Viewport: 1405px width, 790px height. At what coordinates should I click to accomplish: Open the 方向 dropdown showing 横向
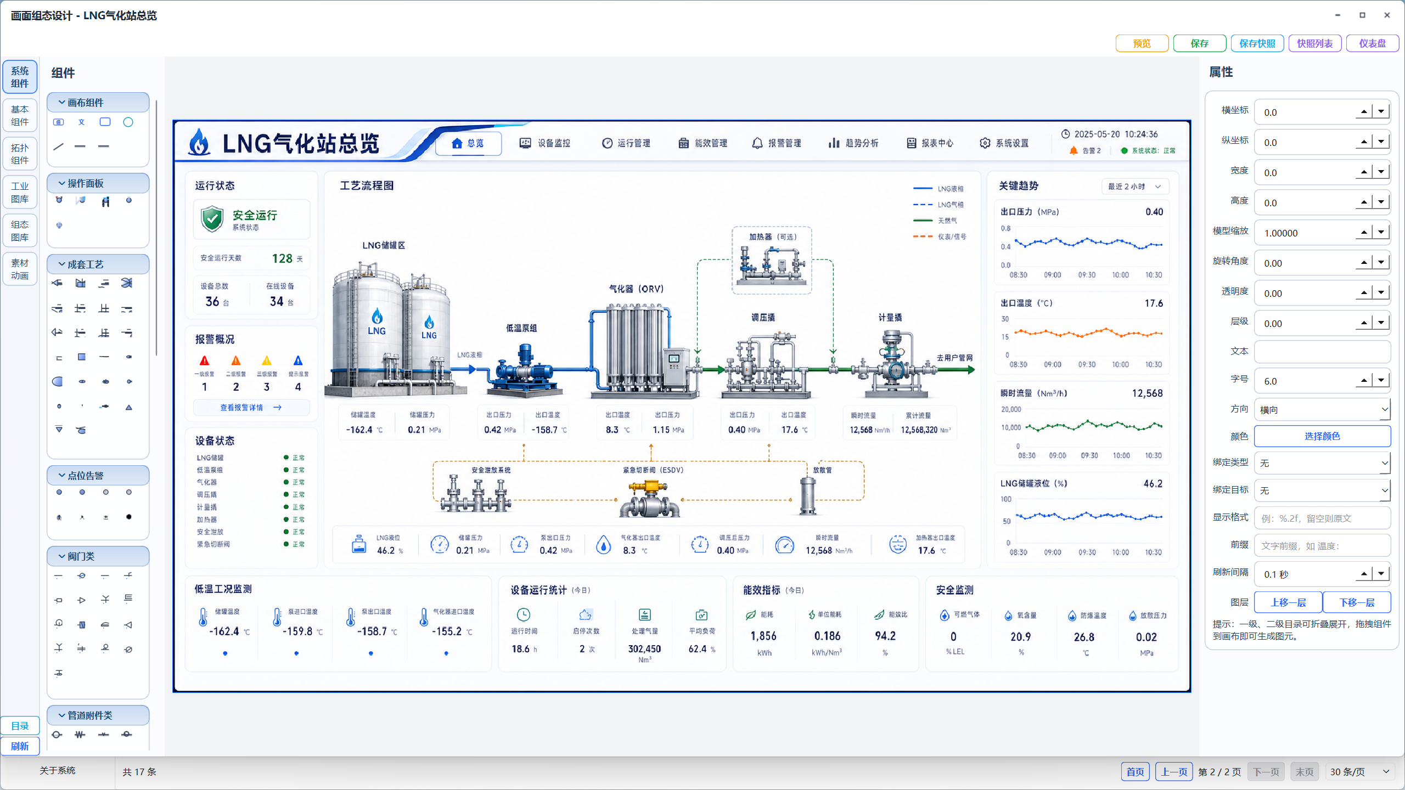coord(1322,409)
